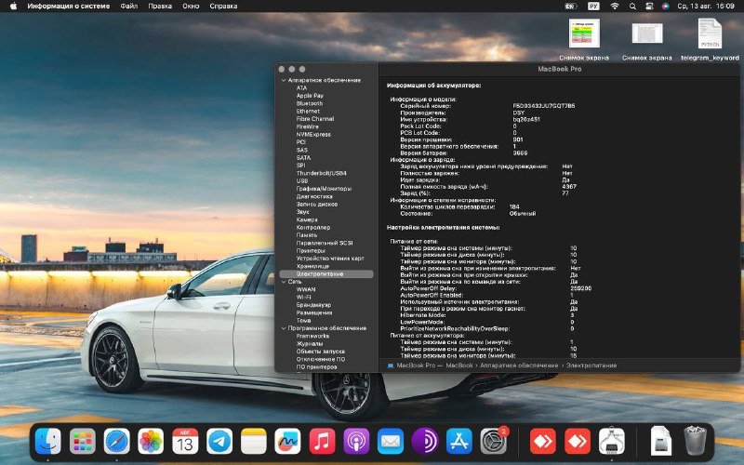This screenshot has width=744, height=465.
Task: Open the Podcasts app in Dock
Action: coord(356,441)
